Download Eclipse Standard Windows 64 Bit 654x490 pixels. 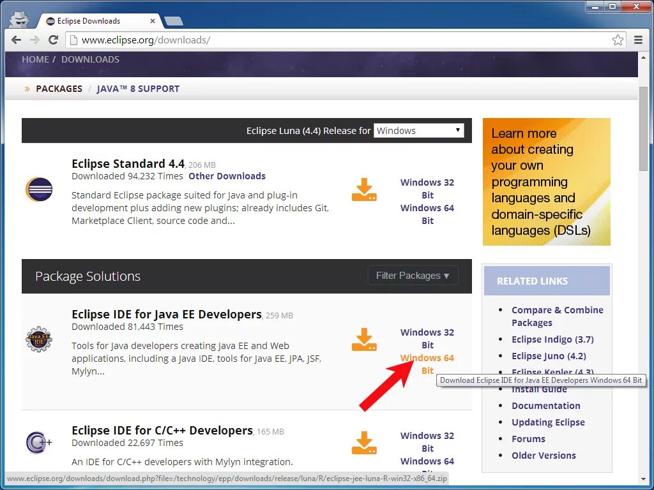[x=427, y=214]
